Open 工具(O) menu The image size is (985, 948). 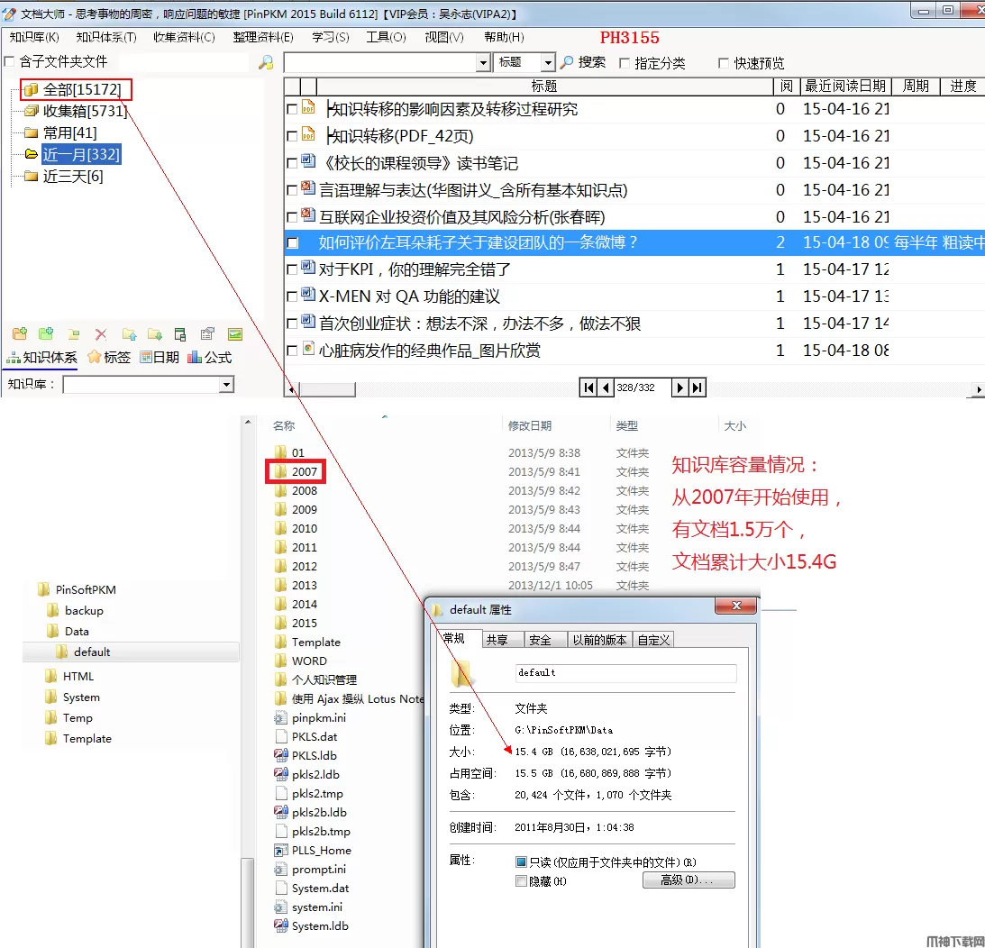(386, 37)
